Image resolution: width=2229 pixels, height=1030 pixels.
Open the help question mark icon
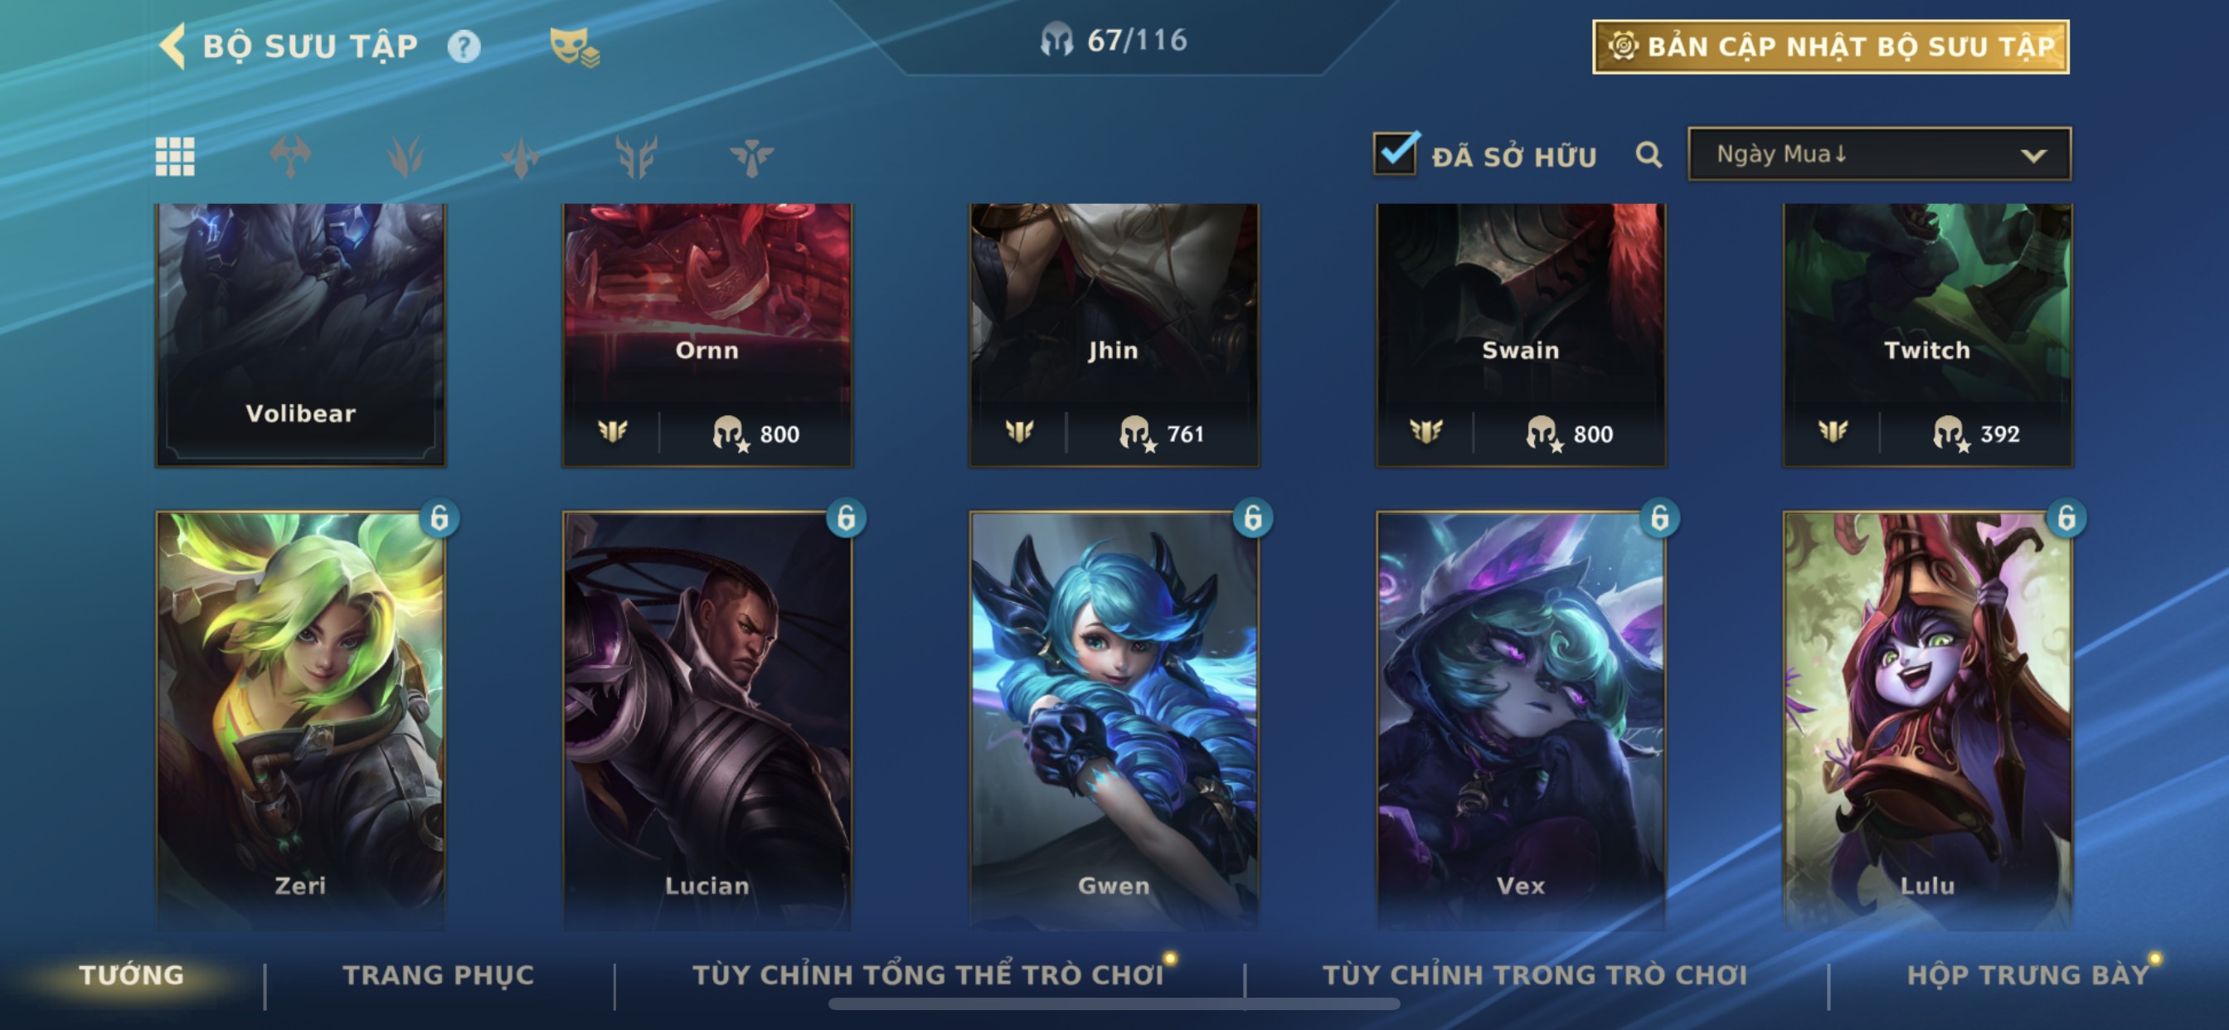tap(464, 46)
